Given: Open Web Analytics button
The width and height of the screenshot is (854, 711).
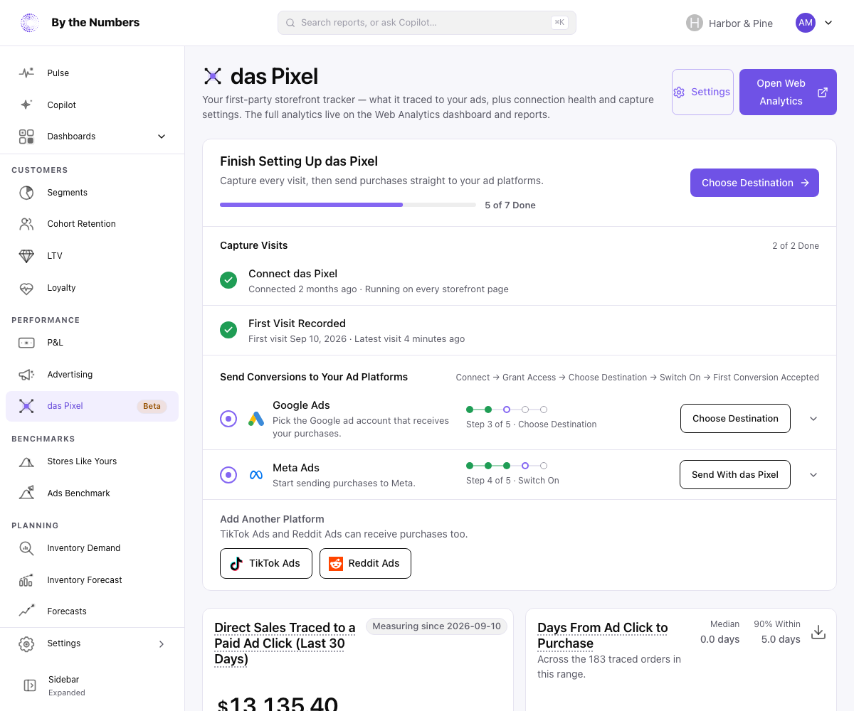Looking at the screenshot, I should click(788, 92).
